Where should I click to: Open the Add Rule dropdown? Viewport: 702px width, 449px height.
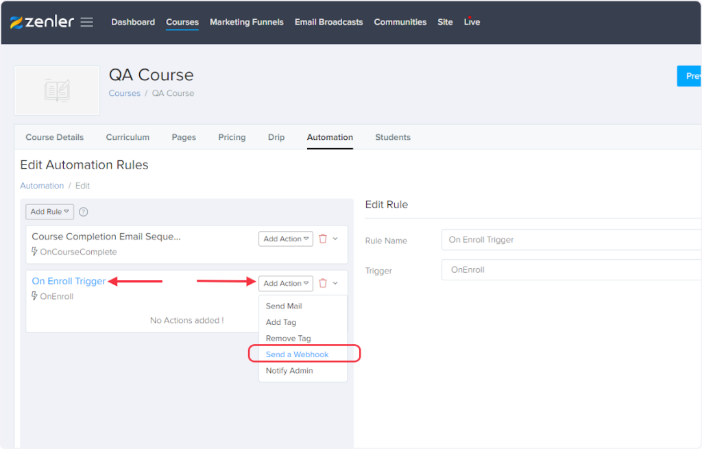coord(50,212)
